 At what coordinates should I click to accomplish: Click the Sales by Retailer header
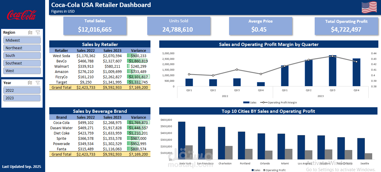pyautogui.click(x=100, y=44)
